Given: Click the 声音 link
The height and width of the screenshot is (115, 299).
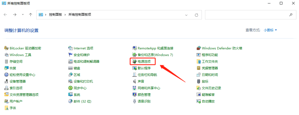Looking at the screenshot, I should click(141, 81).
